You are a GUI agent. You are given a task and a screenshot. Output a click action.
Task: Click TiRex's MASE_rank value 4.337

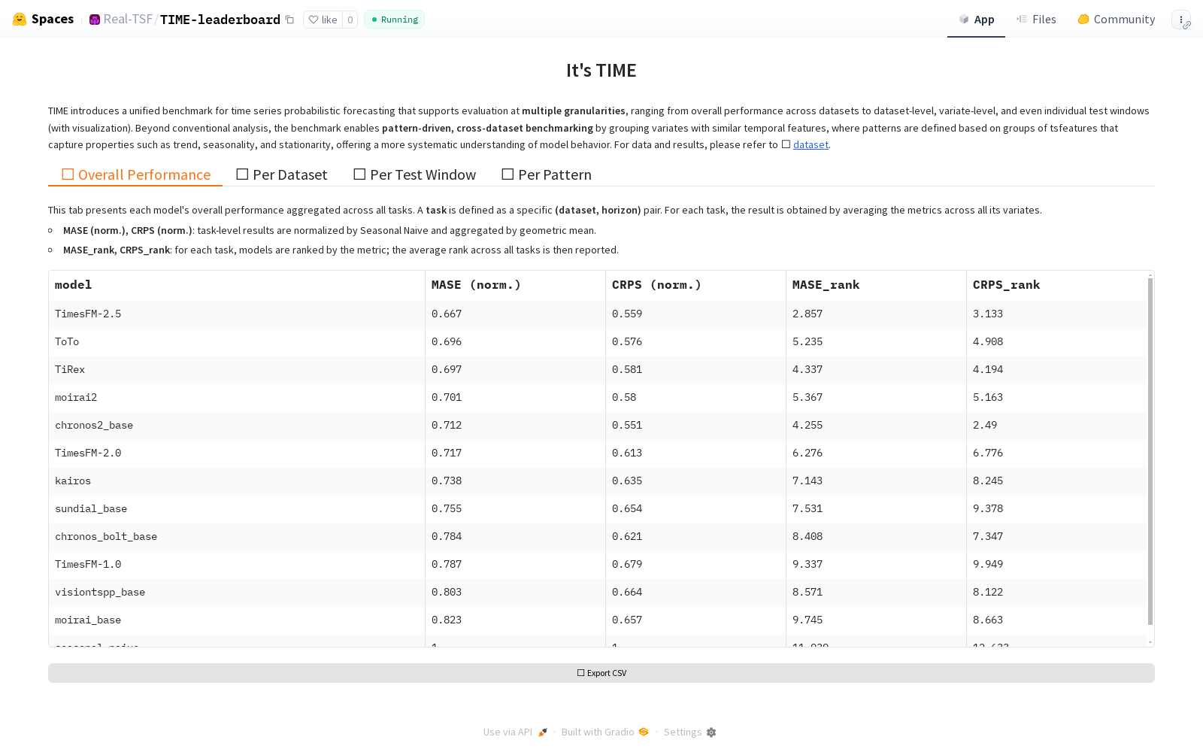876,370
